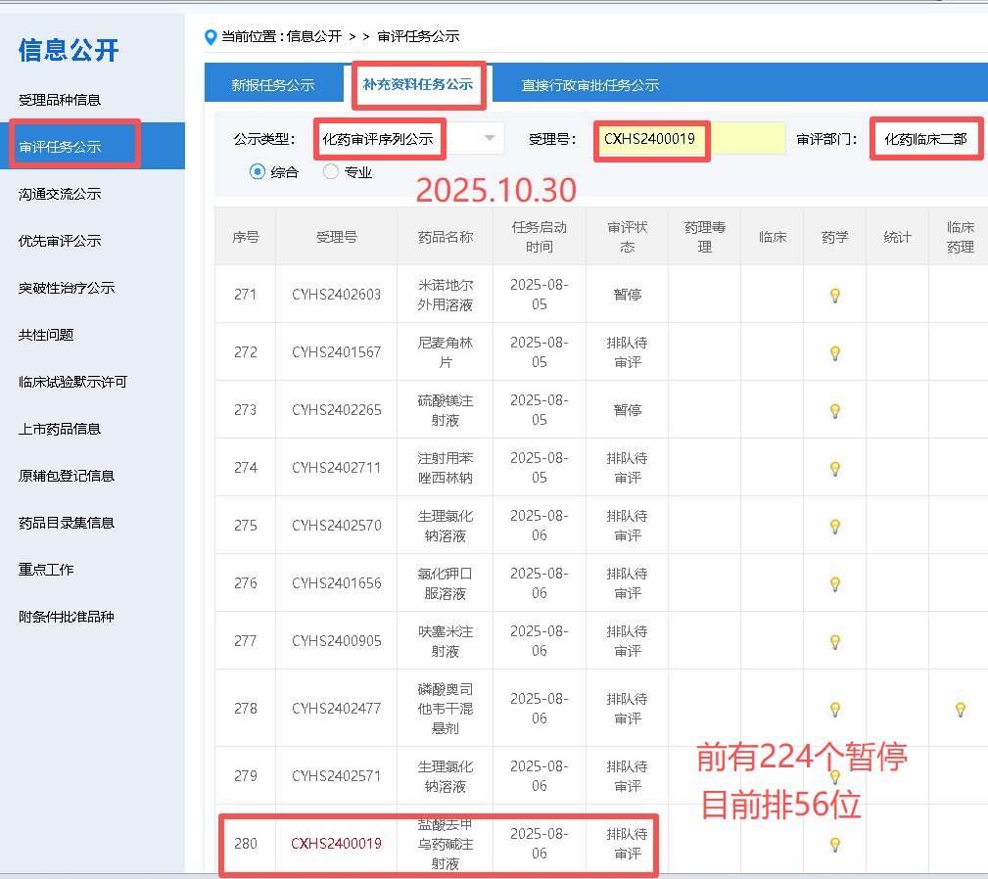Select the 综合 radio button
The height and width of the screenshot is (879, 988).
[x=258, y=171]
